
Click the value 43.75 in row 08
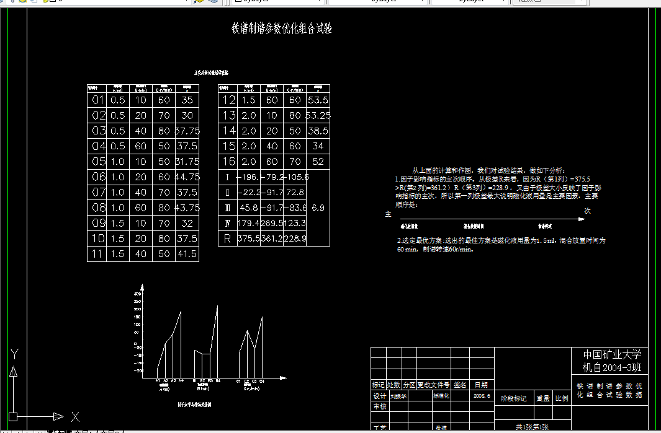tap(187, 208)
